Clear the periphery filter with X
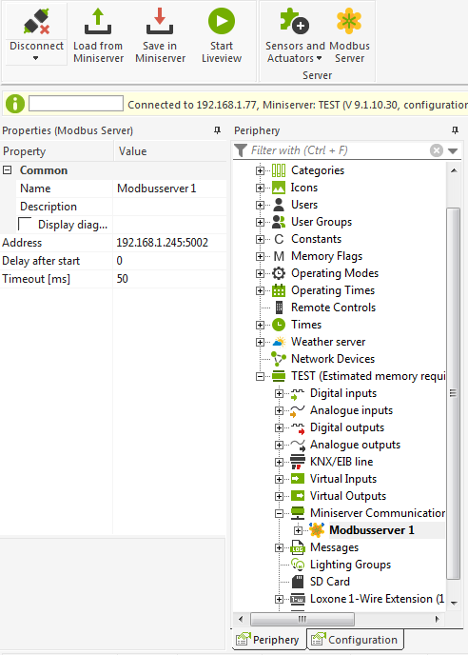 [x=437, y=150]
